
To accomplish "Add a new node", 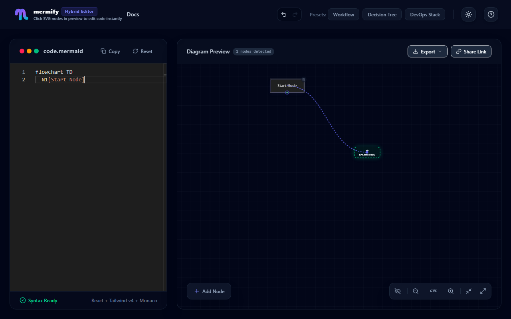I will coord(209,291).
